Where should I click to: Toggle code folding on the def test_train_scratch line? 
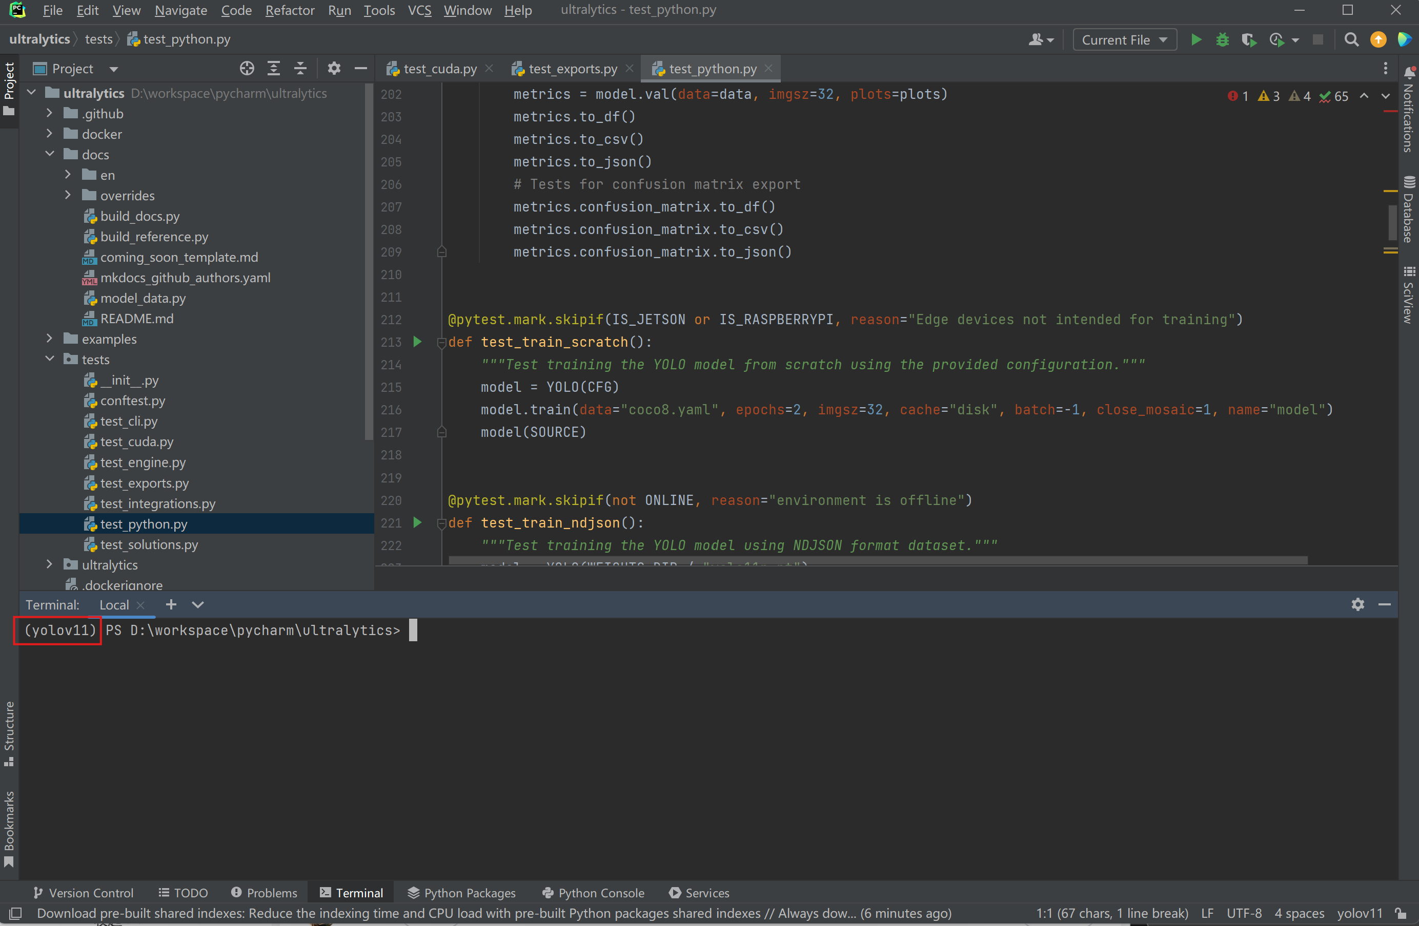coord(442,343)
